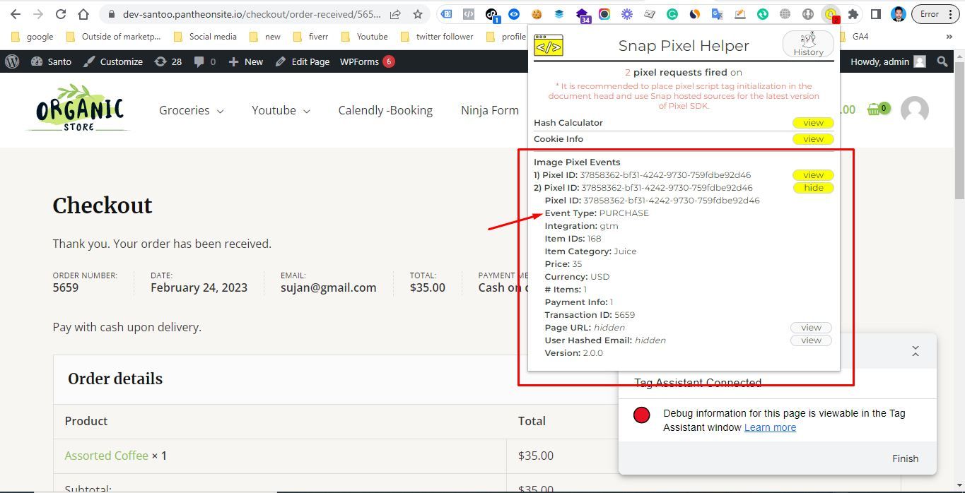Hide the second Pixel ID event details
This screenshot has height=493, width=965.
click(813, 188)
